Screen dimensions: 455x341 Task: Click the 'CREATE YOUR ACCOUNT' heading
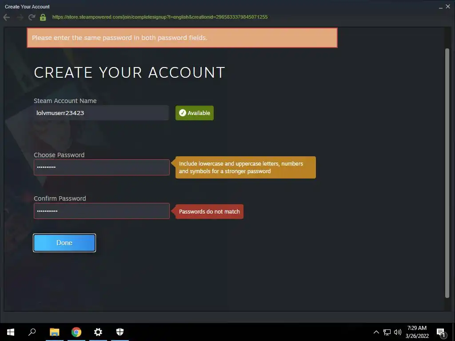[x=129, y=72]
